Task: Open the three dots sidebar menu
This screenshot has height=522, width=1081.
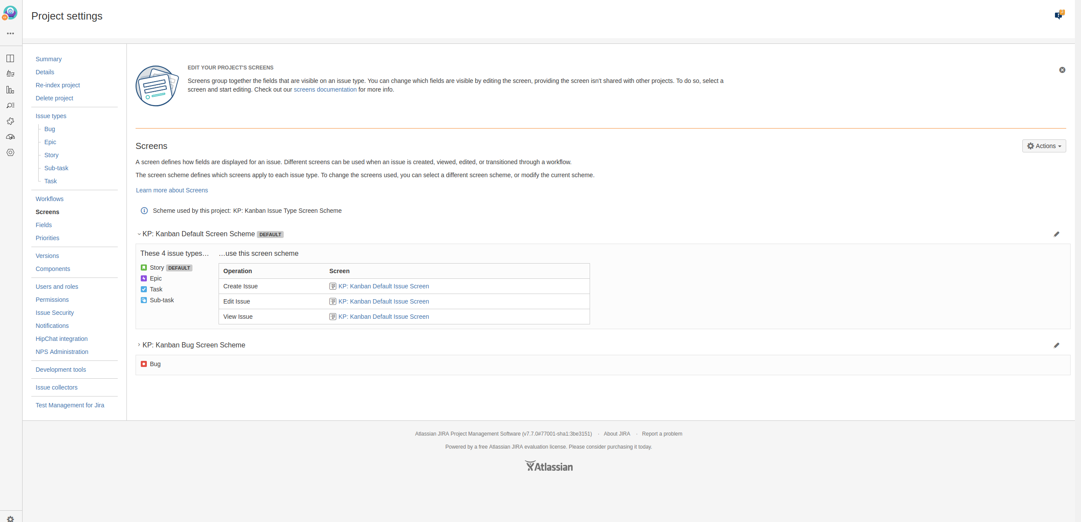Action: tap(10, 33)
